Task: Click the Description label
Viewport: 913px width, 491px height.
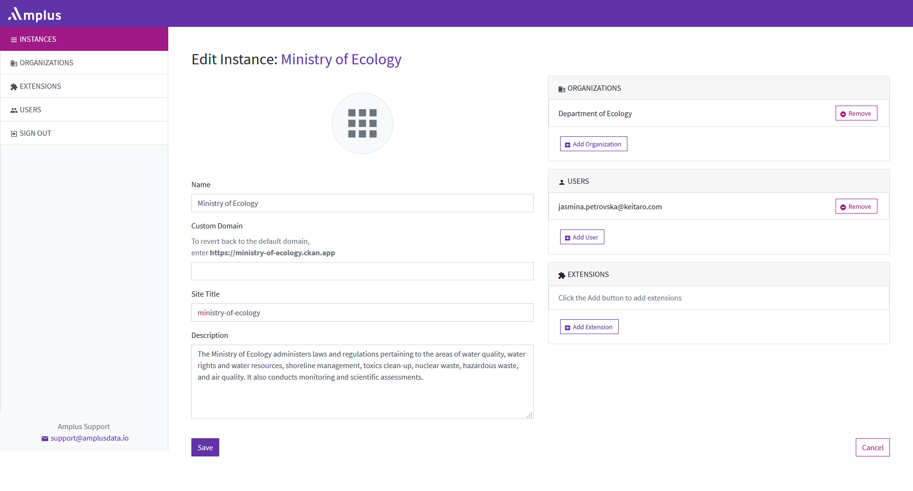Action: pyautogui.click(x=210, y=335)
